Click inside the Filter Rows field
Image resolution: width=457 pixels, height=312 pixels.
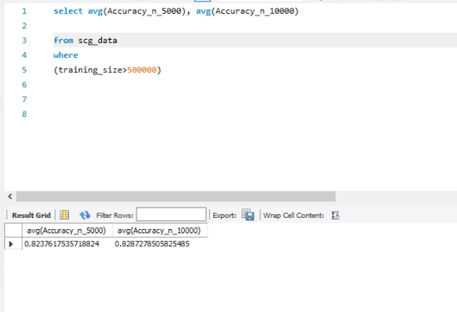[x=171, y=214]
